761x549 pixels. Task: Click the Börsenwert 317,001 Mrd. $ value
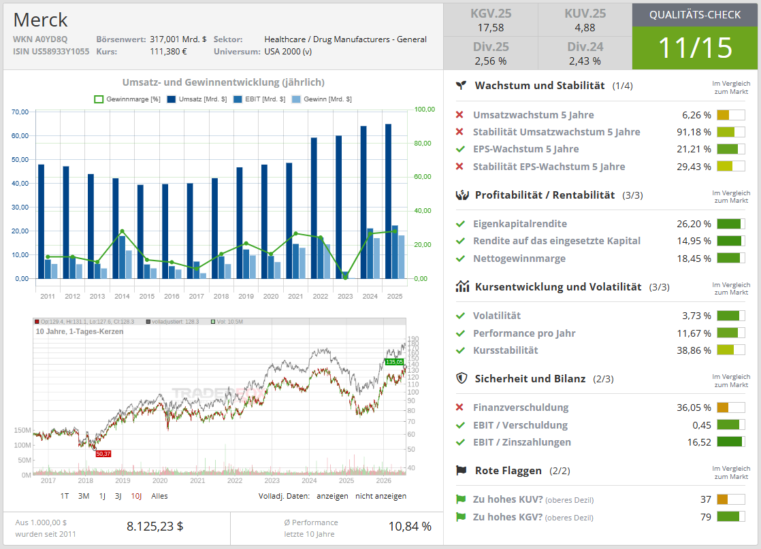pyautogui.click(x=178, y=39)
